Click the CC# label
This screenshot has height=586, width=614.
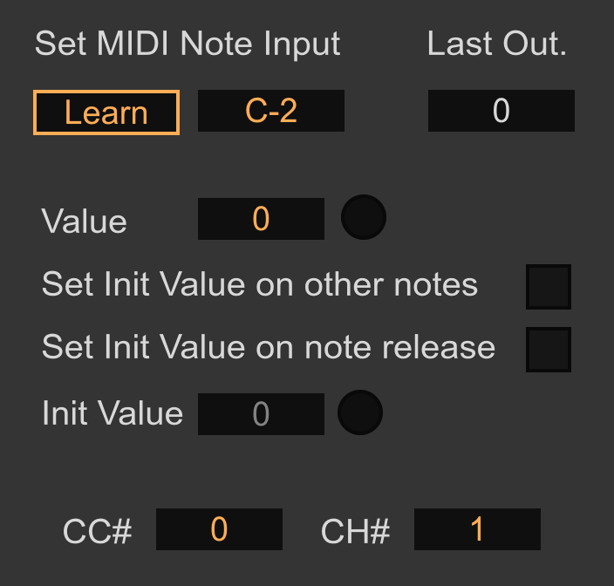(98, 531)
